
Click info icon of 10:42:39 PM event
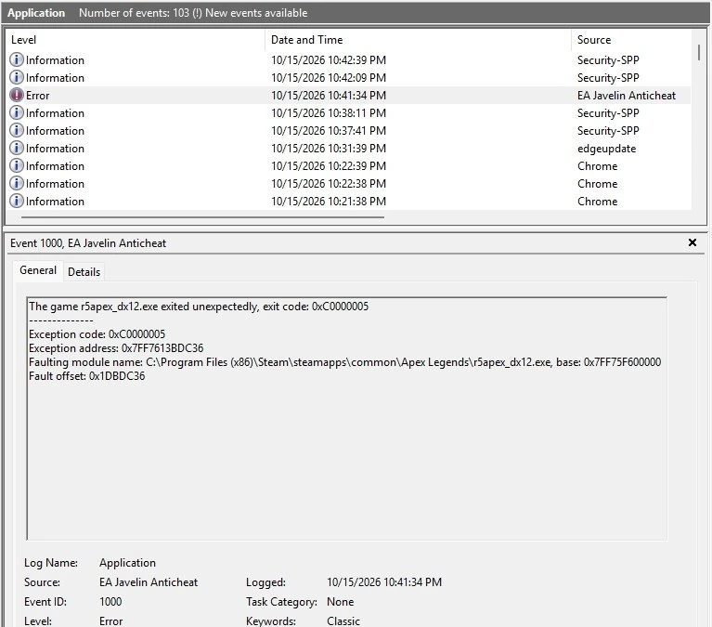pos(17,60)
